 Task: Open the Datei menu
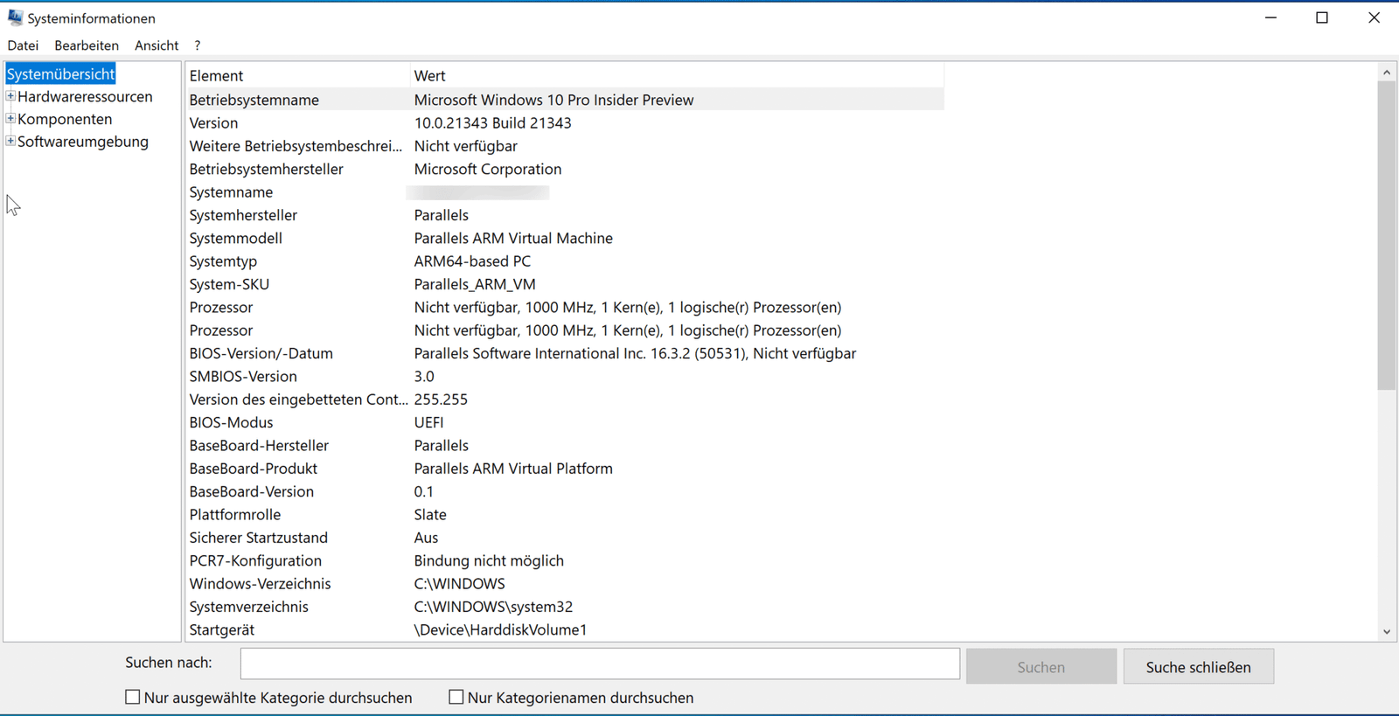click(23, 45)
